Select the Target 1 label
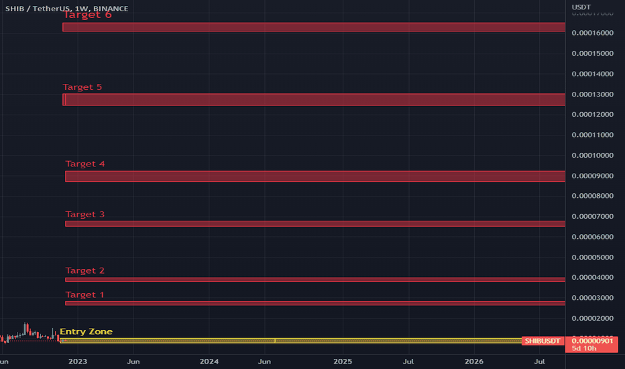The width and height of the screenshot is (625, 369). pos(84,295)
